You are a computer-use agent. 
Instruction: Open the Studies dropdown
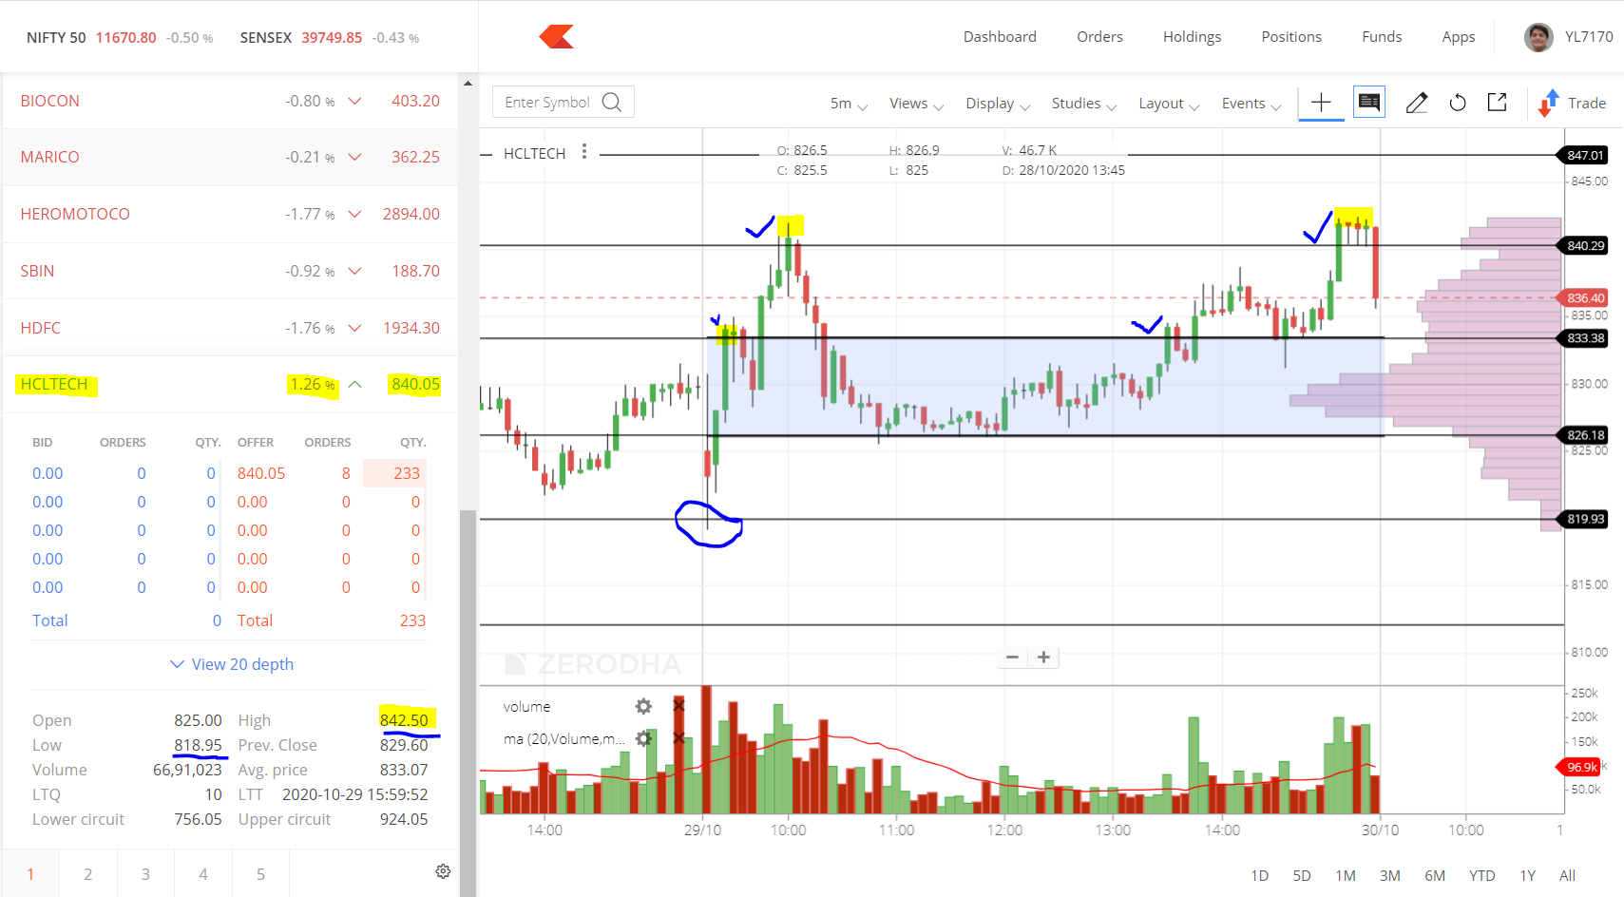[x=1084, y=104]
